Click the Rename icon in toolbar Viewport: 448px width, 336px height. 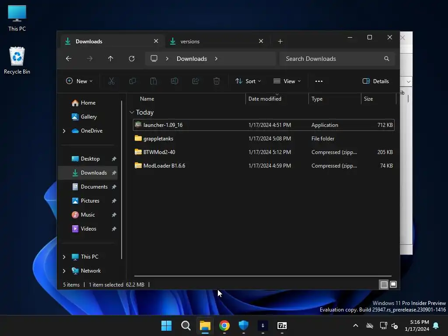pyautogui.click(x=175, y=81)
